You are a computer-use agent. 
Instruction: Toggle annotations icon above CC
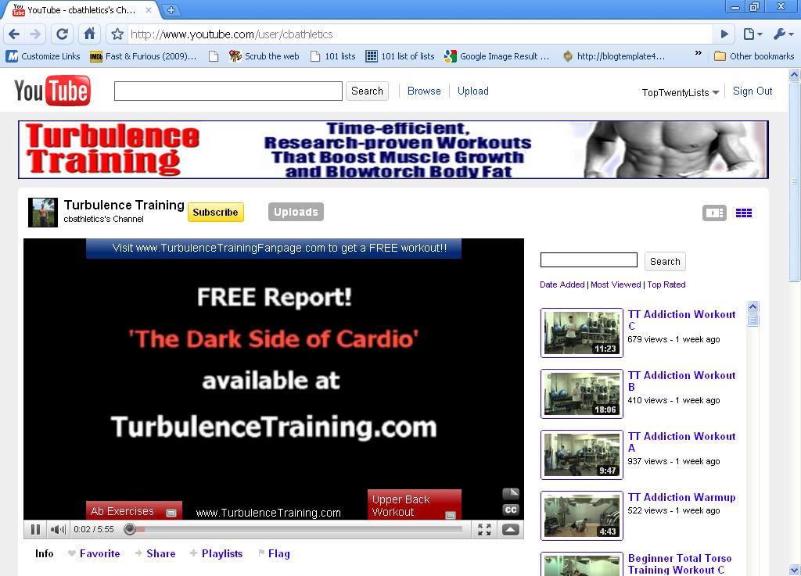[511, 494]
